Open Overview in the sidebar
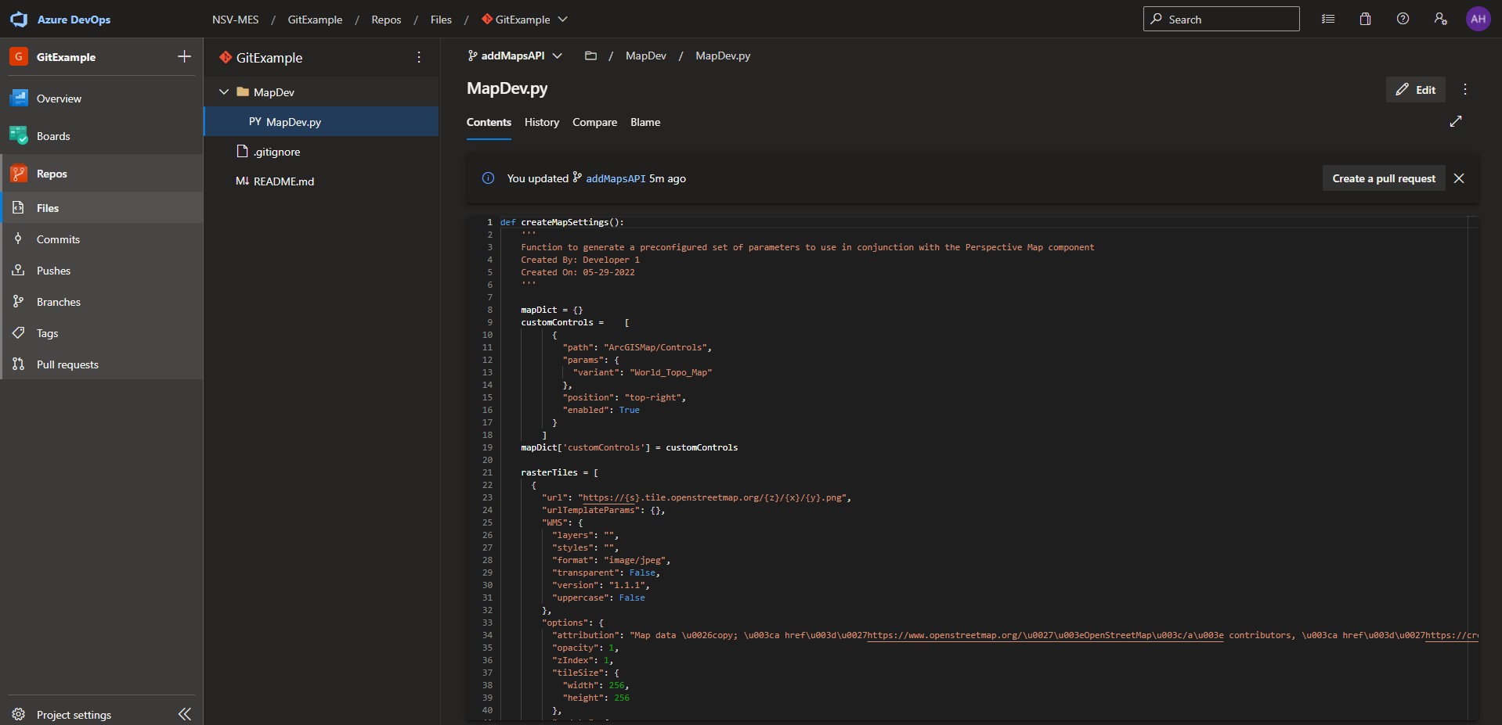The image size is (1502, 725). click(102, 99)
